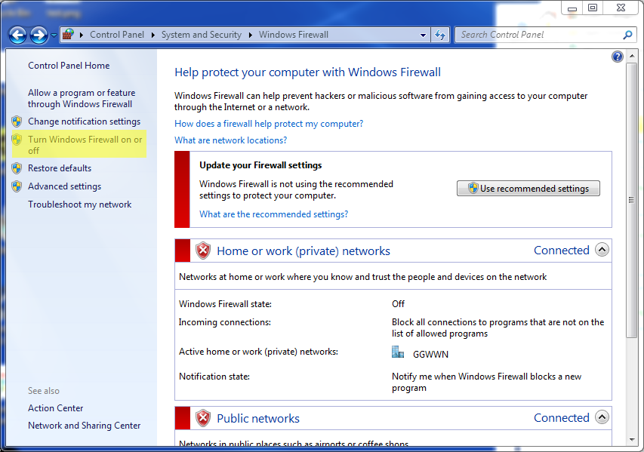
Task: Select Windows Firewall in breadcrumb
Action: tap(293, 35)
